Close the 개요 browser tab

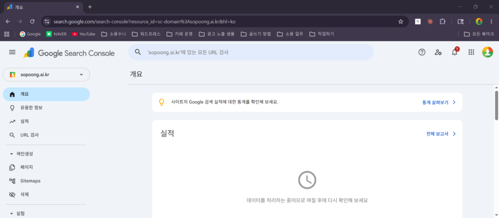pyautogui.click(x=77, y=7)
